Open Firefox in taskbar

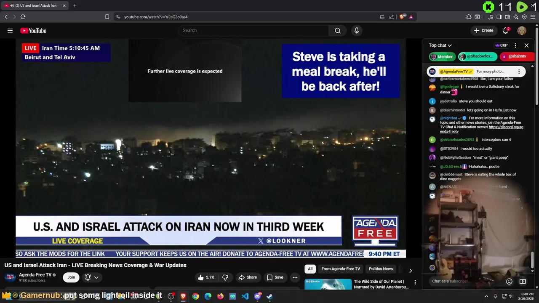(x=220, y=296)
